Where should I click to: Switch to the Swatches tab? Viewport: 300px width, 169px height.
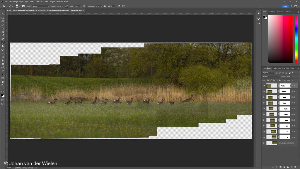272,12
